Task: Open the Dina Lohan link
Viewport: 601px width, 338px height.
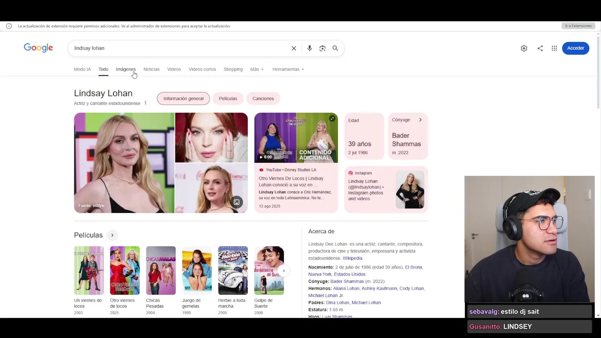Action: 338,303
